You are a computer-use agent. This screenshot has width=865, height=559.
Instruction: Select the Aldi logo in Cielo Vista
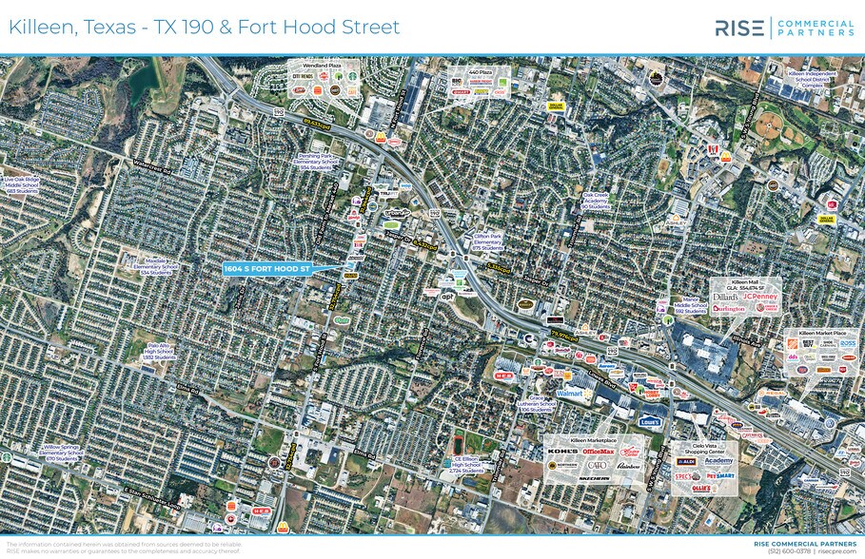(x=687, y=462)
